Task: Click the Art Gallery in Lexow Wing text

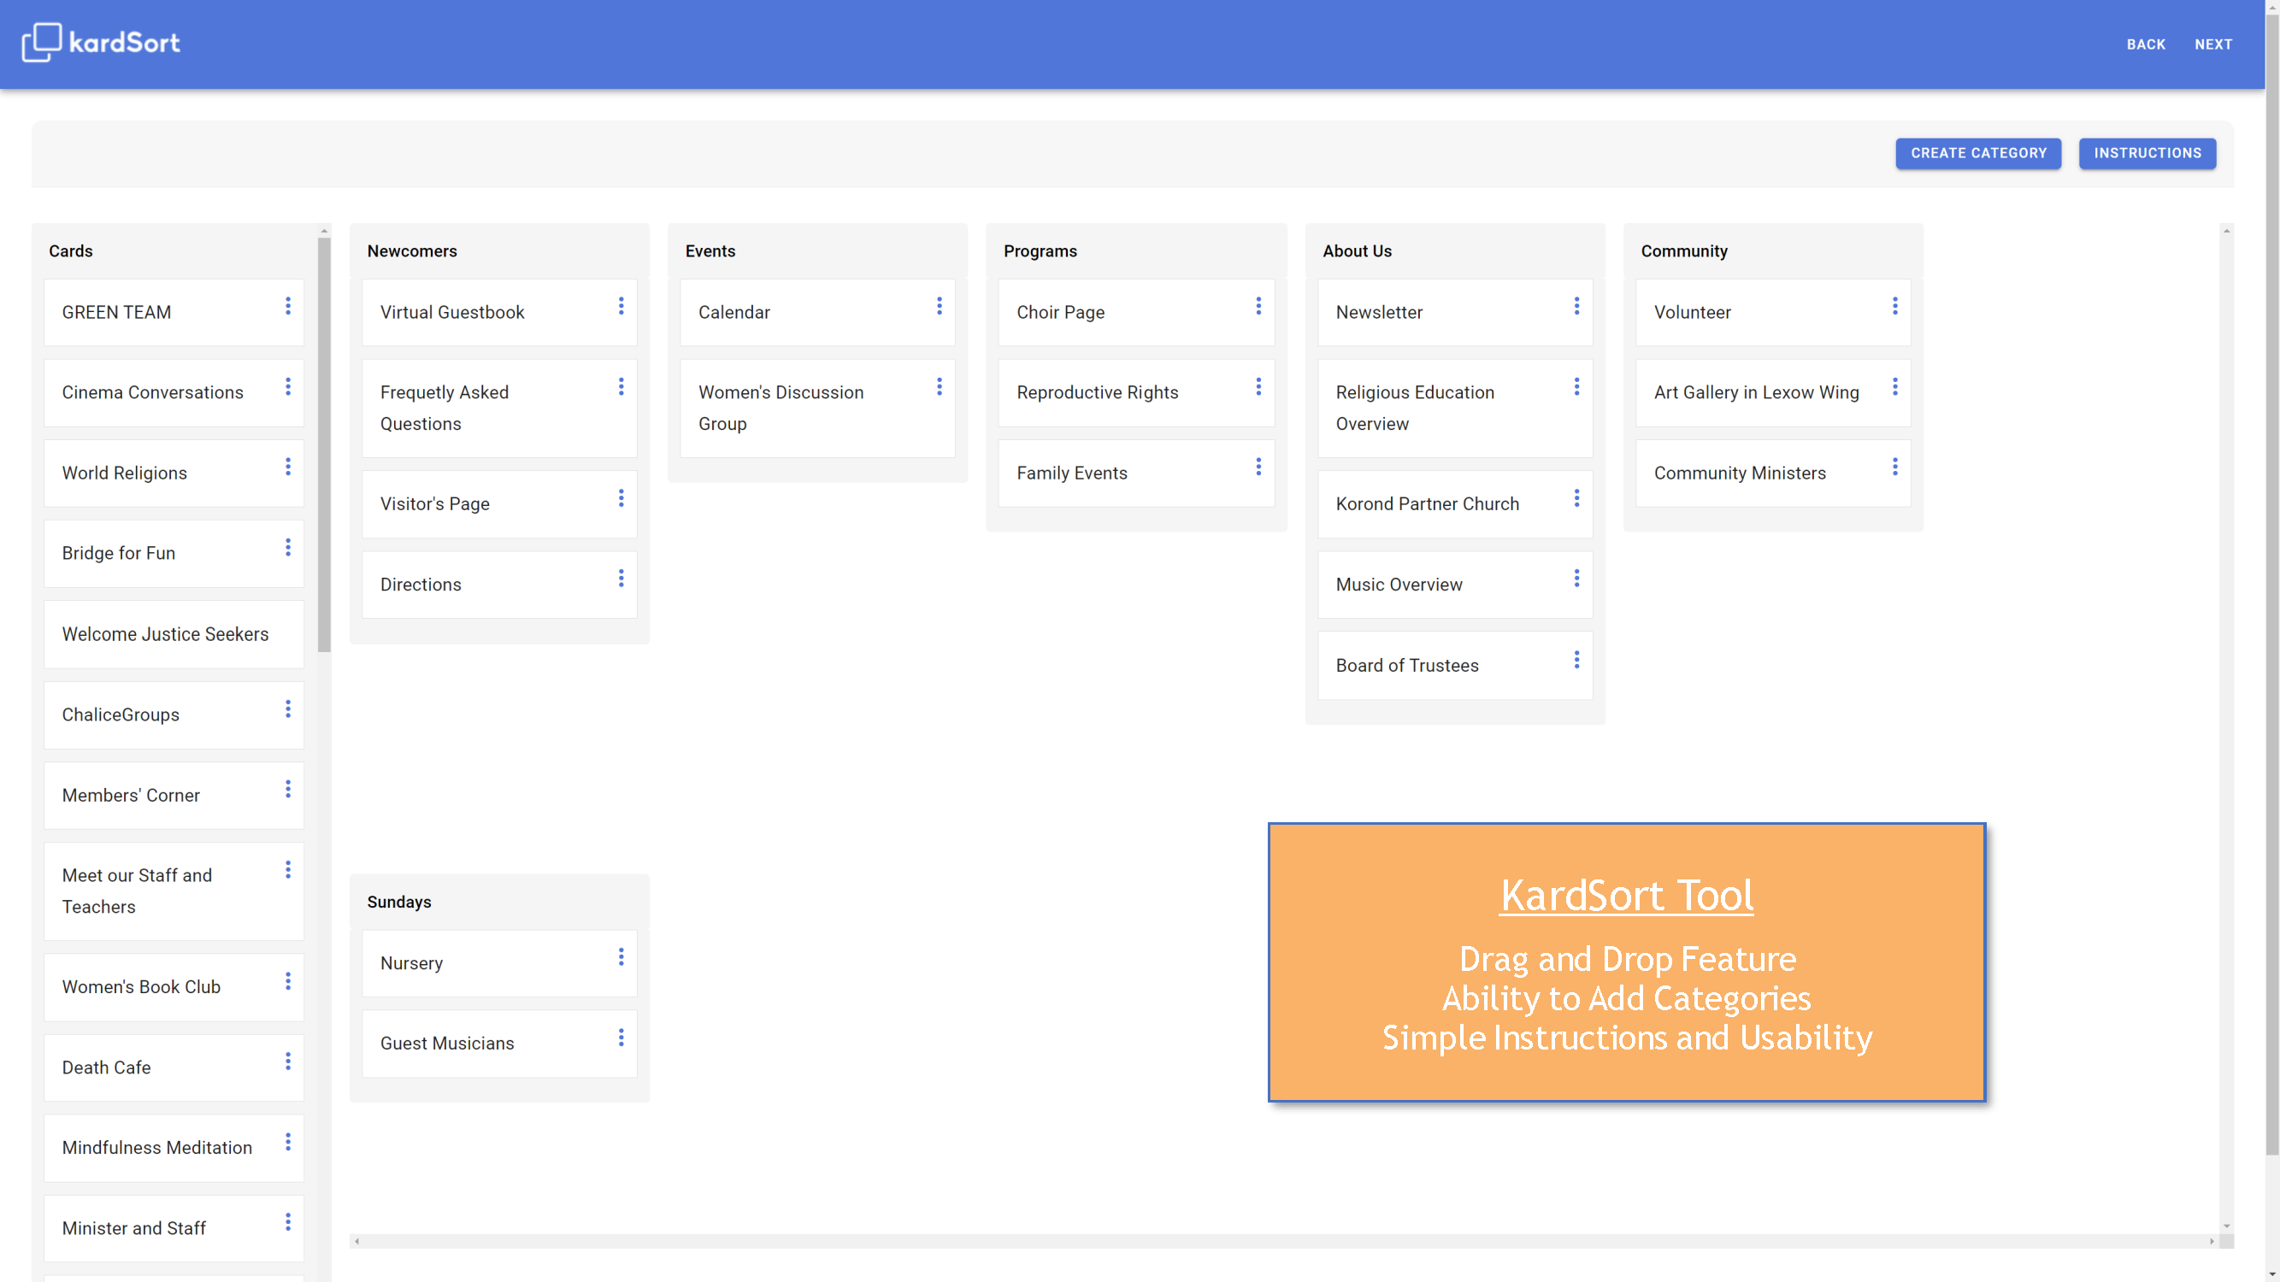Action: (x=1756, y=393)
